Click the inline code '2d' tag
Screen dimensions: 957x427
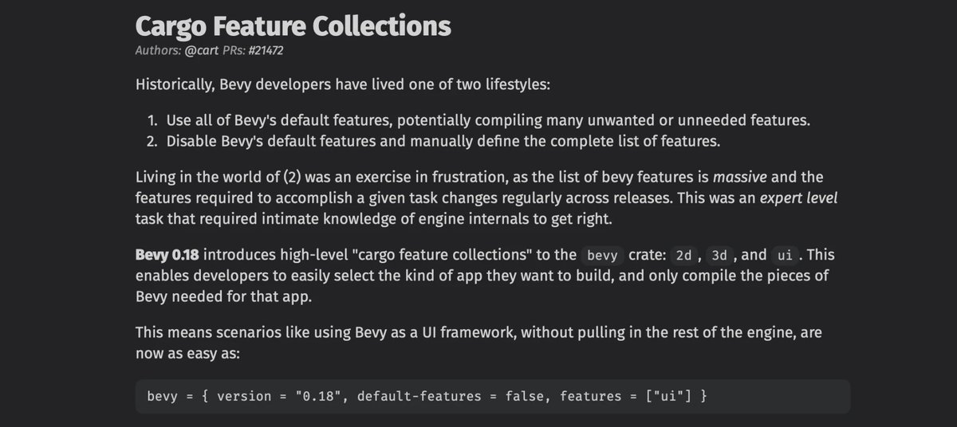point(683,256)
